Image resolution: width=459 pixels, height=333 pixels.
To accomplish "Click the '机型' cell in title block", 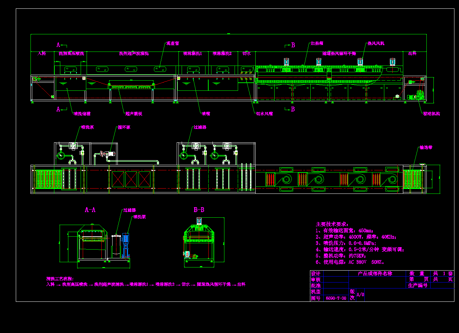I will [x=316, y=292].
